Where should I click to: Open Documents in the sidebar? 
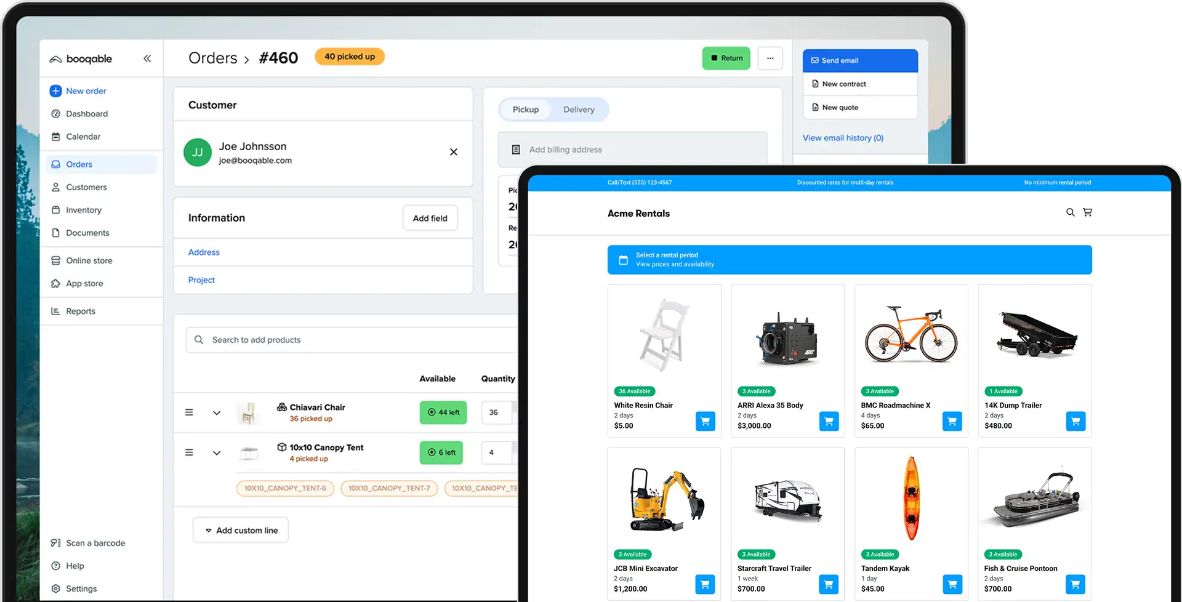click(87, 233)
